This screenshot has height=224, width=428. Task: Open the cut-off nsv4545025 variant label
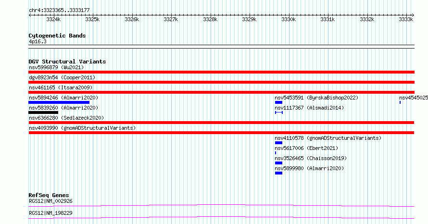point(413,98)
